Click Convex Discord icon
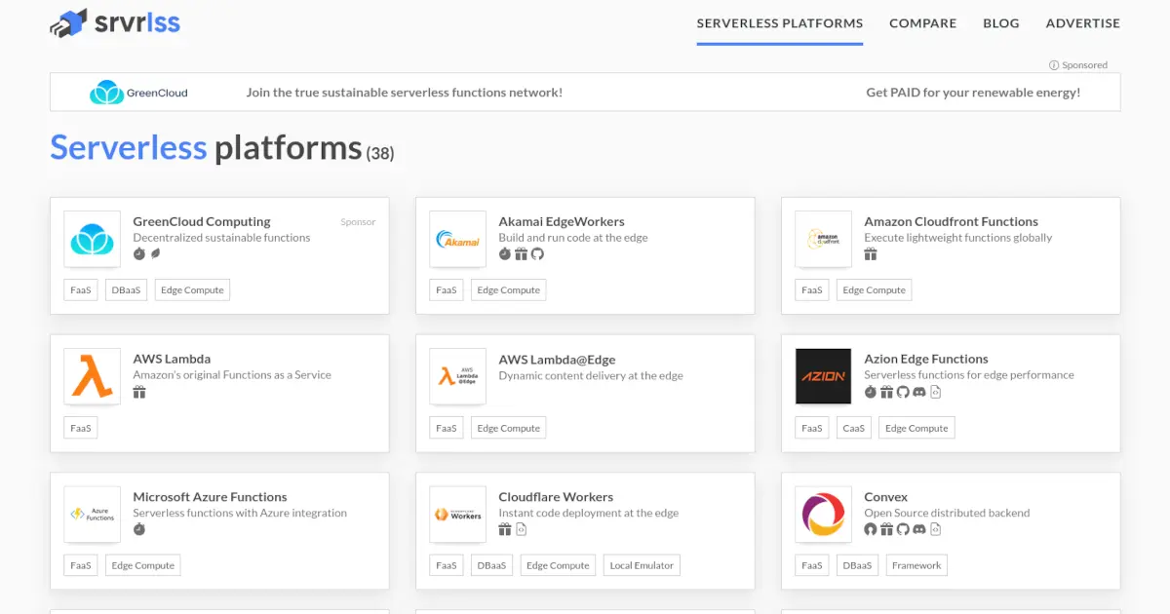Screen dimensions: 1170x614 click(919, 529)
